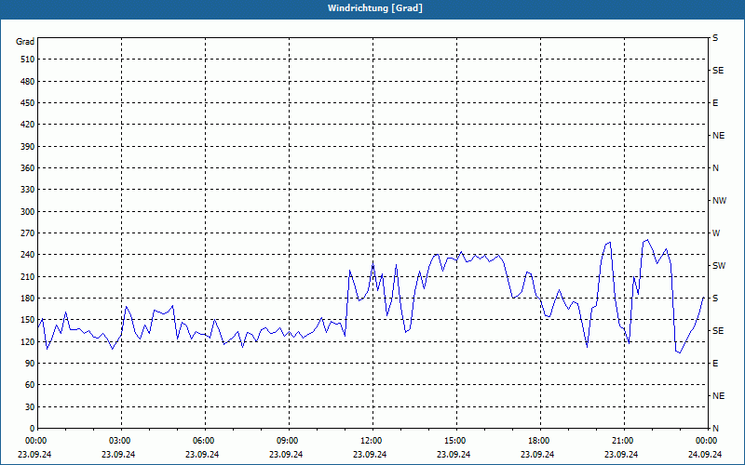Viewport: 745px width, 465px height.
Task: Click the 0 degree axis label
Action: click(x=32, y=429)
